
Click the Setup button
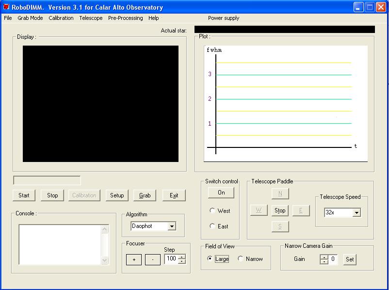pyautogui.click(x=117, y=195)
